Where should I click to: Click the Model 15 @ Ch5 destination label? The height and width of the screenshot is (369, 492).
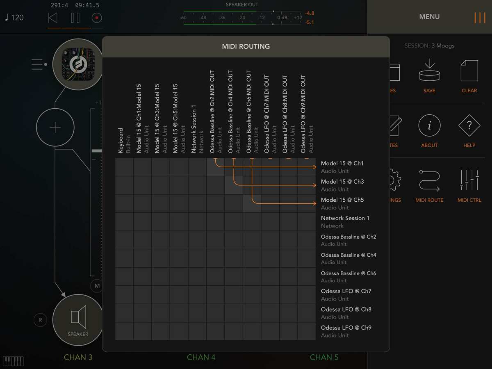tap(342, 200)
